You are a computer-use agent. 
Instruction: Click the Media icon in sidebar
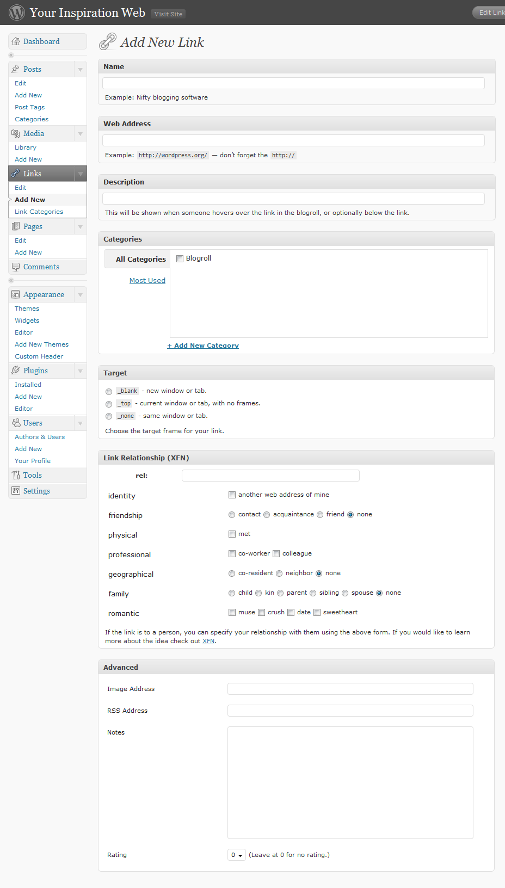[16, 133]
